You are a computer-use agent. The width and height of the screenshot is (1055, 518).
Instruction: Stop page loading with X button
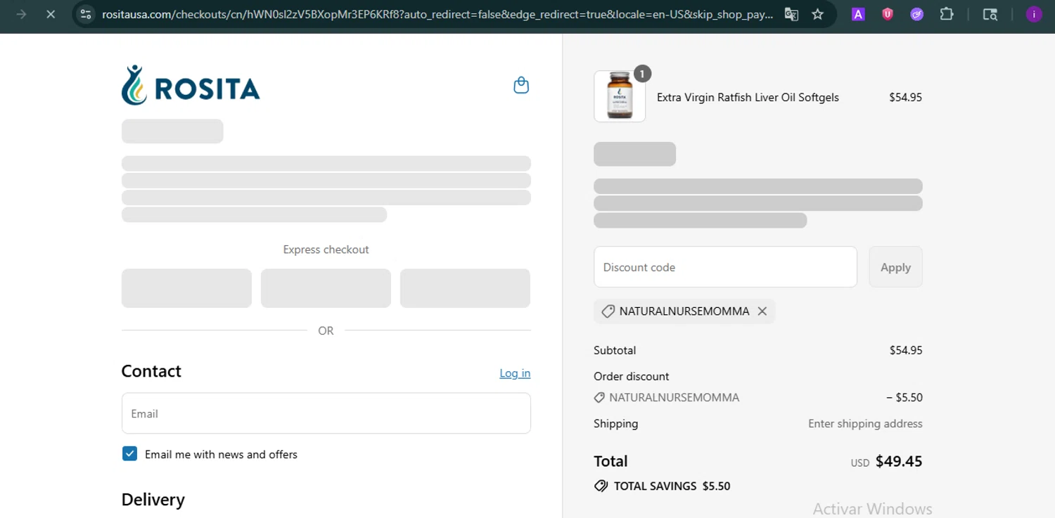[51, 14]
